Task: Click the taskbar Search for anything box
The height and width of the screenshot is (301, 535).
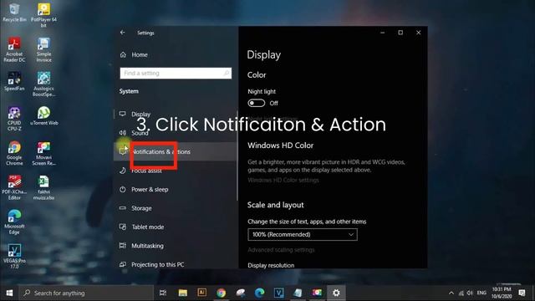Action: point(86,293)
